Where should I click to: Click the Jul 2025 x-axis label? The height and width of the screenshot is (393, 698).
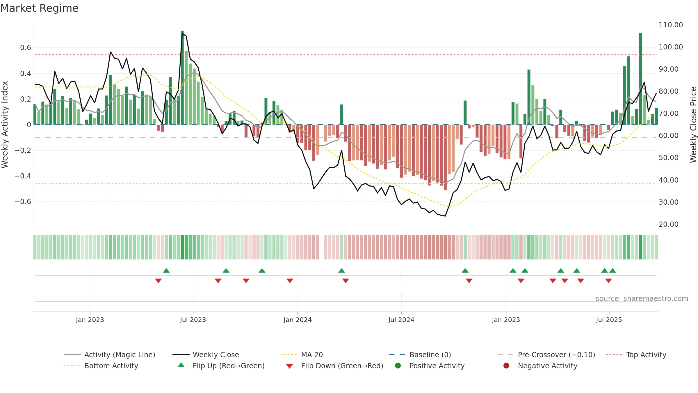[x=609, y=320]
